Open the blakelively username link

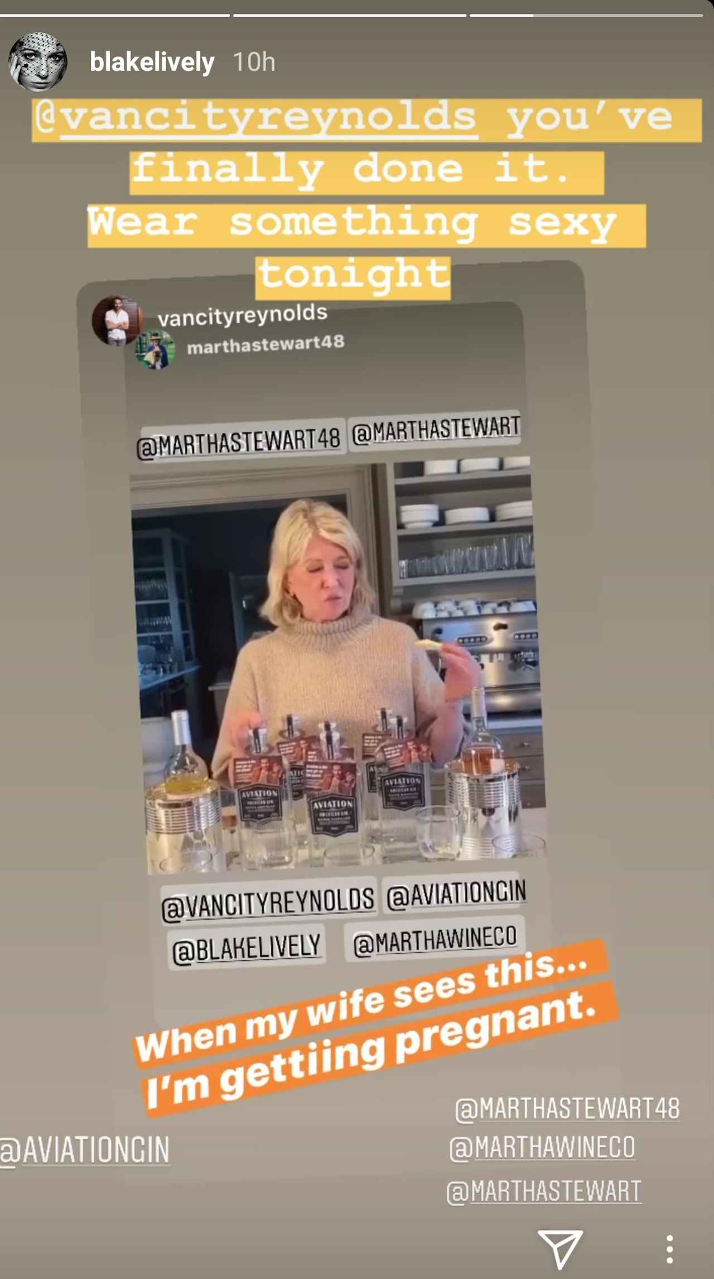pyautogui.click(x=152, y=62)
